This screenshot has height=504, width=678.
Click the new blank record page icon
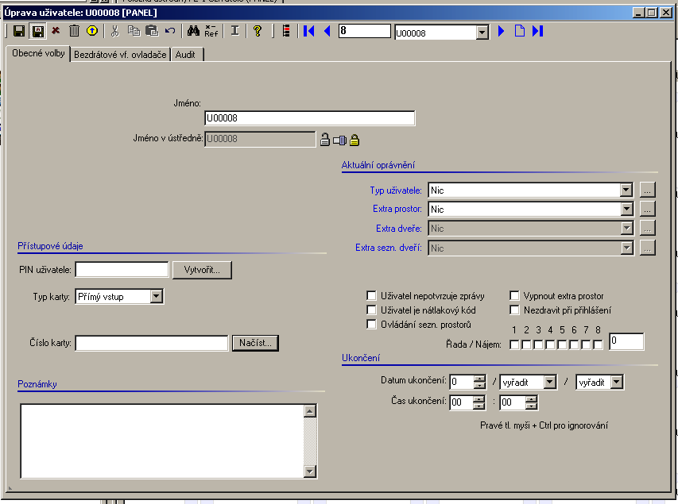519,31
